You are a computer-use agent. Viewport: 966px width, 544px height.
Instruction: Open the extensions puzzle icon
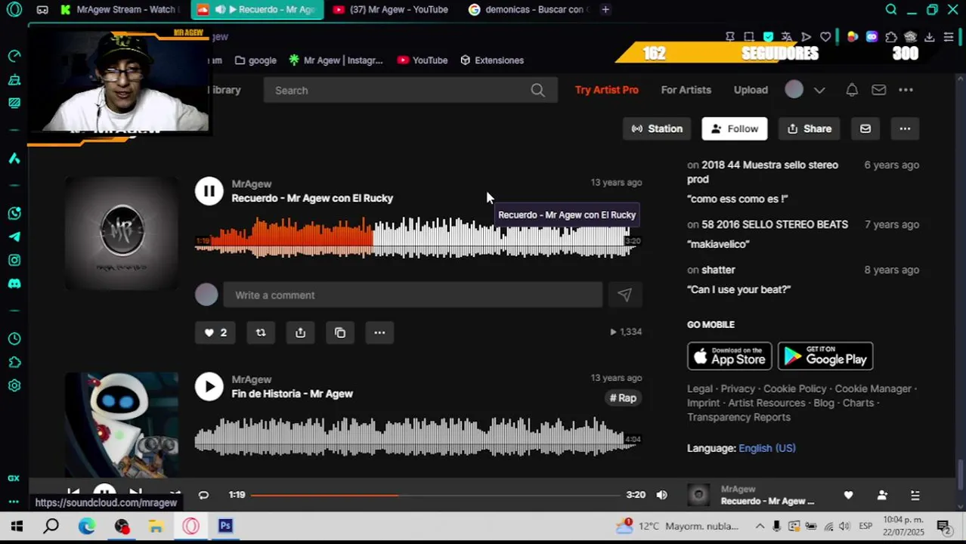[x=891, y=36]
